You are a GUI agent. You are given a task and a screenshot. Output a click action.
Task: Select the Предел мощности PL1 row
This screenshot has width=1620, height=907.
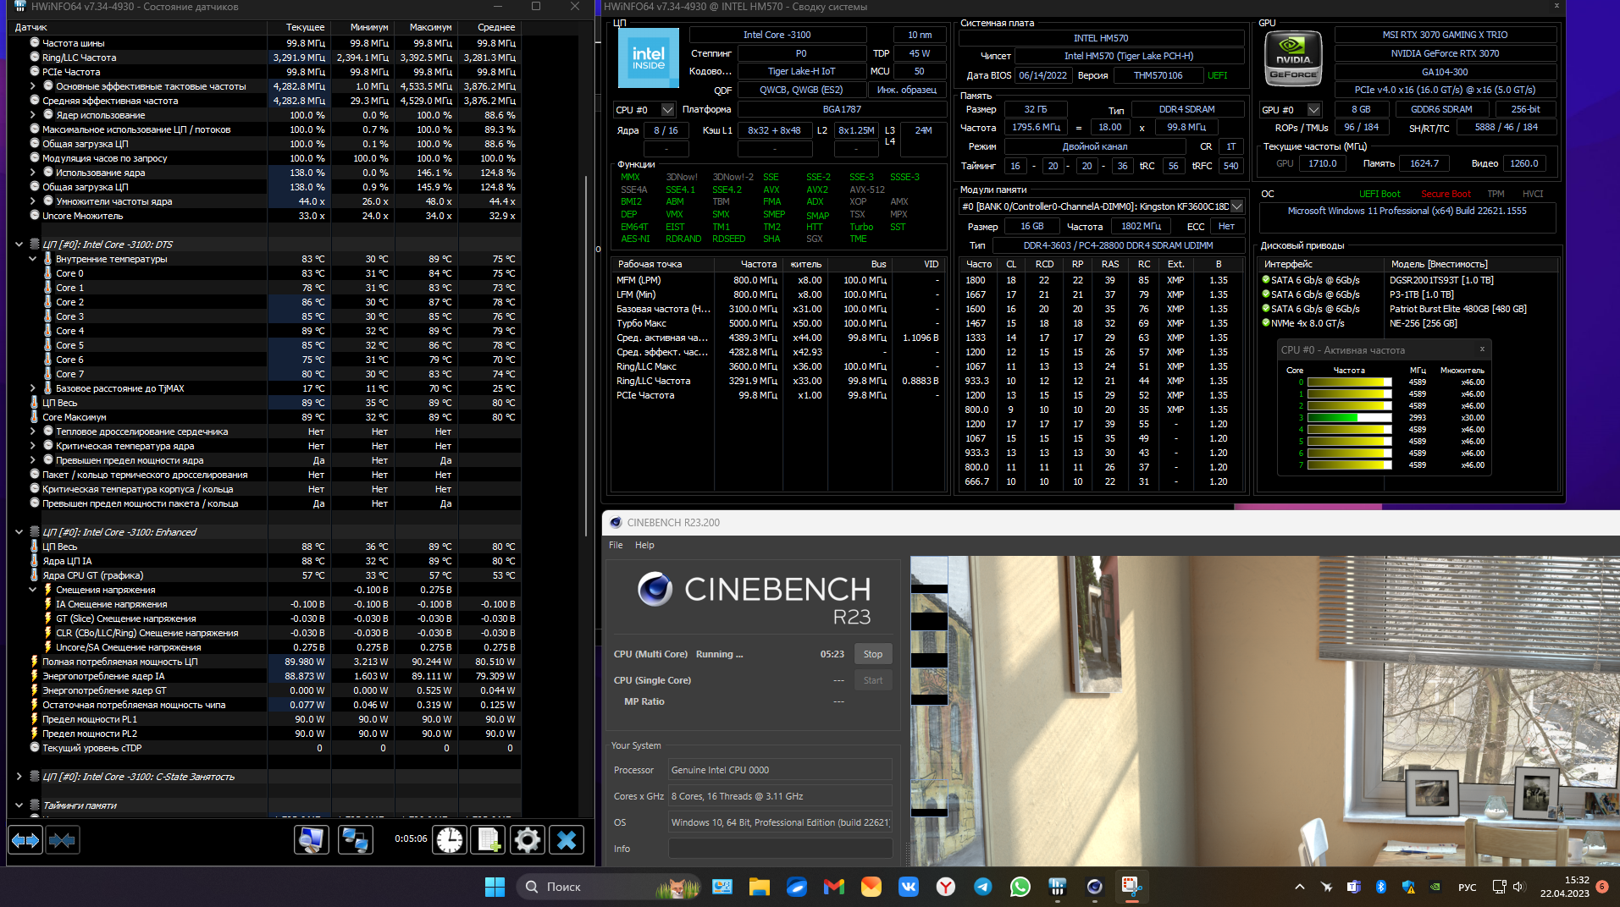coord(265,719)
